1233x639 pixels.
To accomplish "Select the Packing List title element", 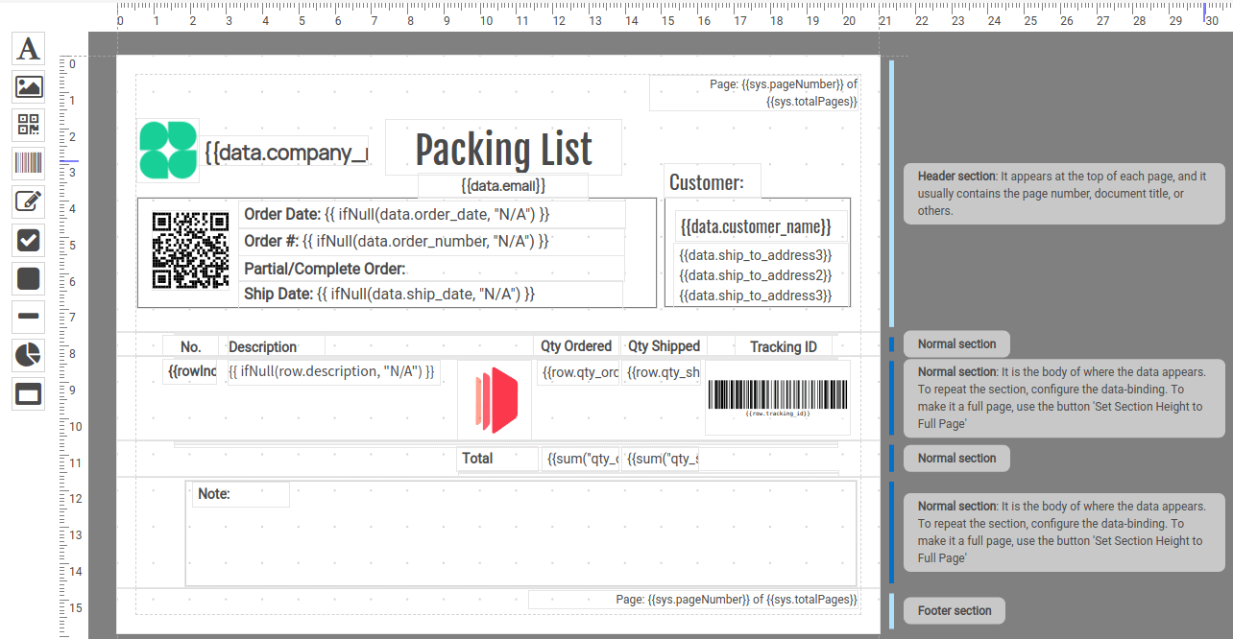I will pyautogui.click(x=503, y=150).
